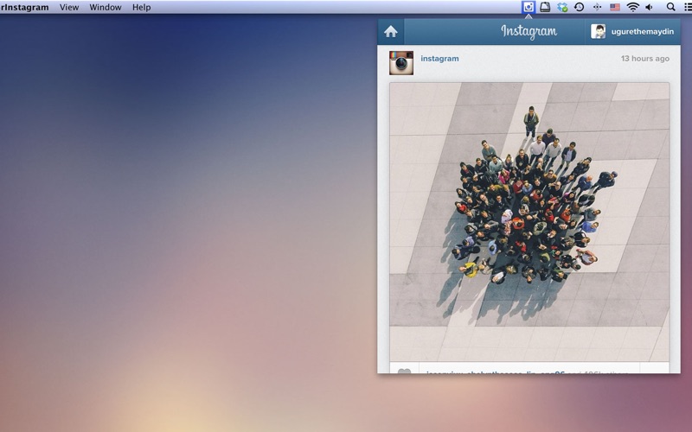Open the rInstagram menu bar icon
The height and width of the screenshot is (432, 692).
pos(529,7)
